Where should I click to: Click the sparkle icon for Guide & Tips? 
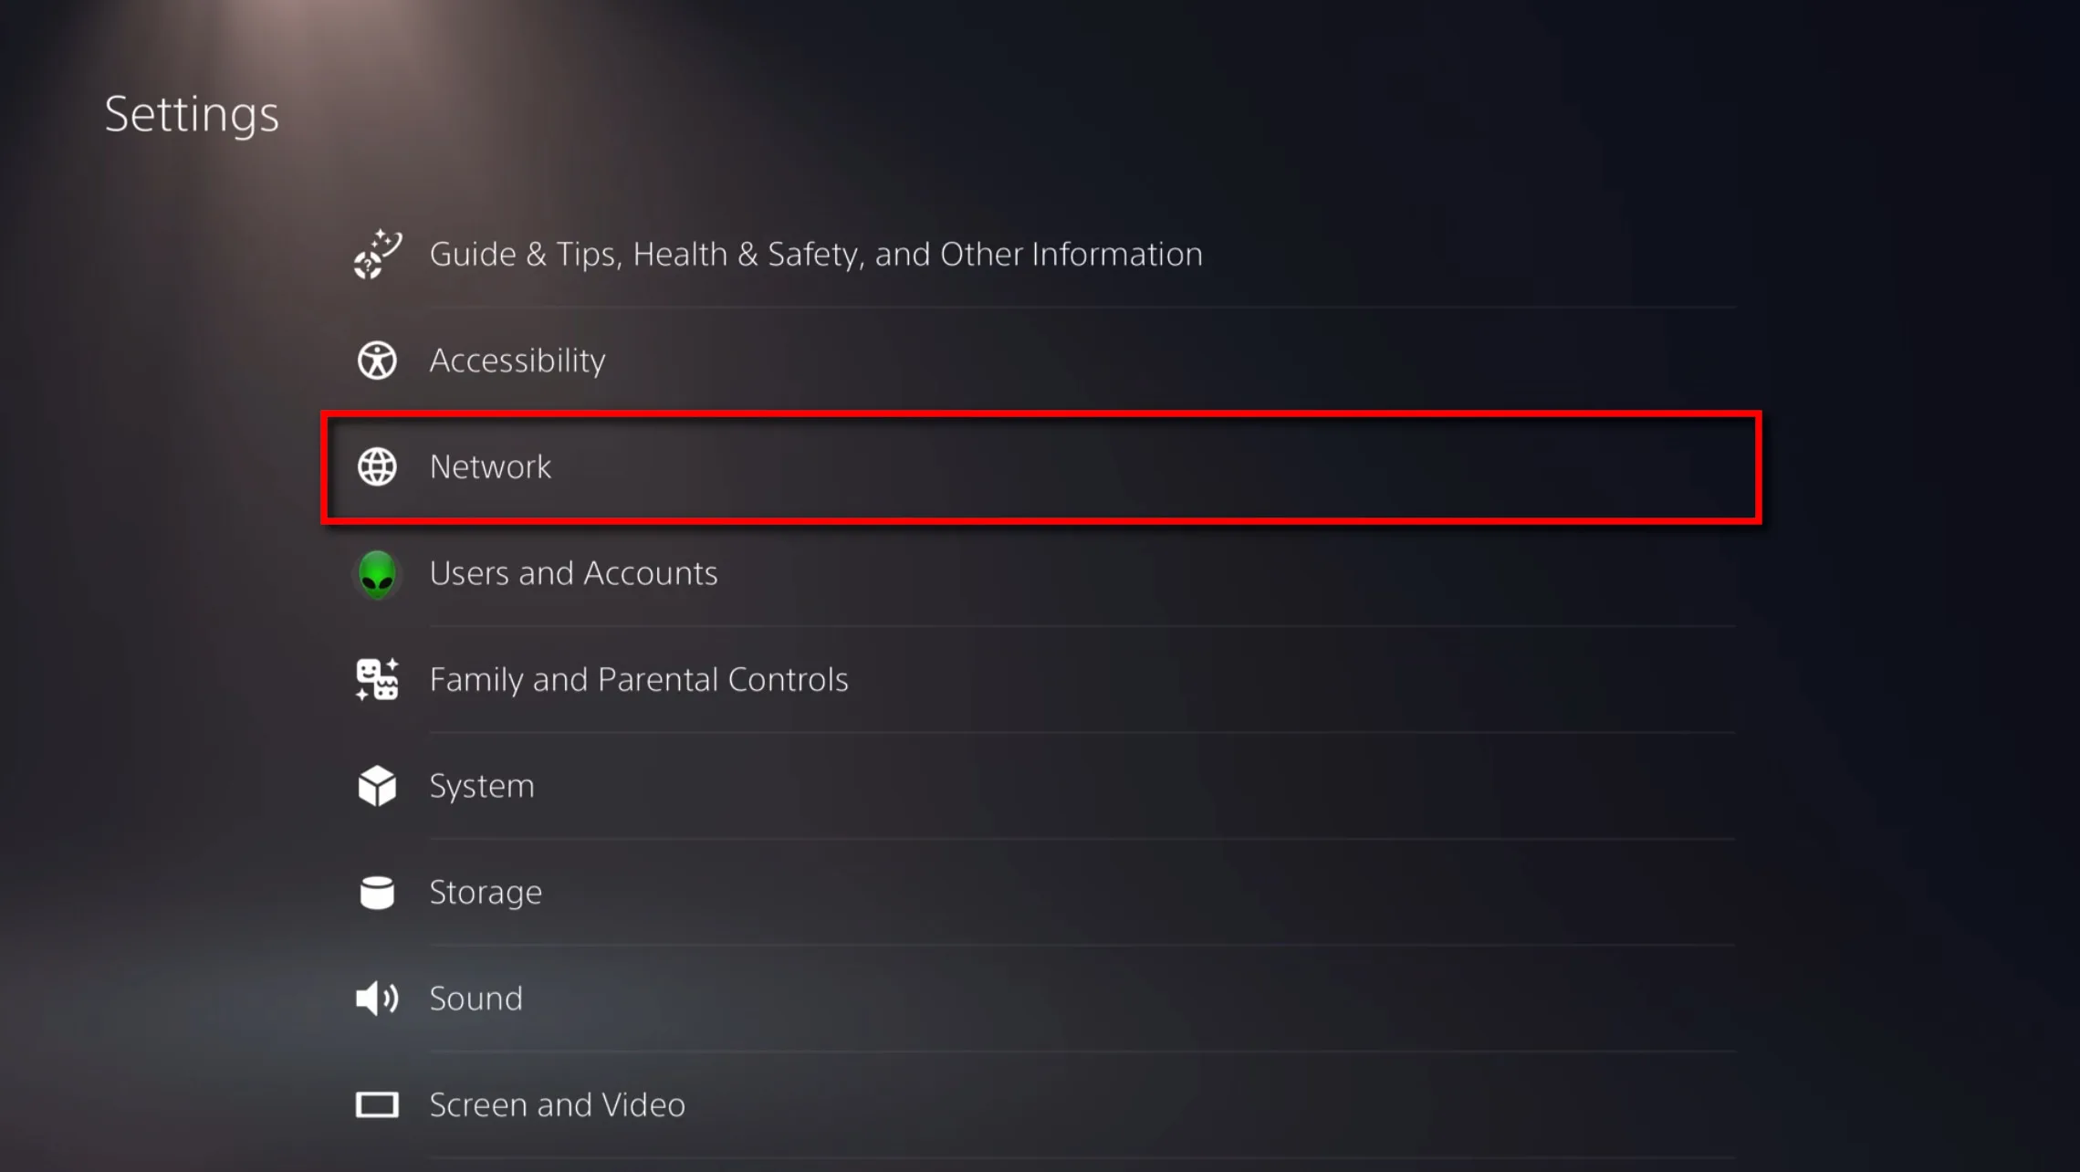pyautogui.click(x=375, y=254)
